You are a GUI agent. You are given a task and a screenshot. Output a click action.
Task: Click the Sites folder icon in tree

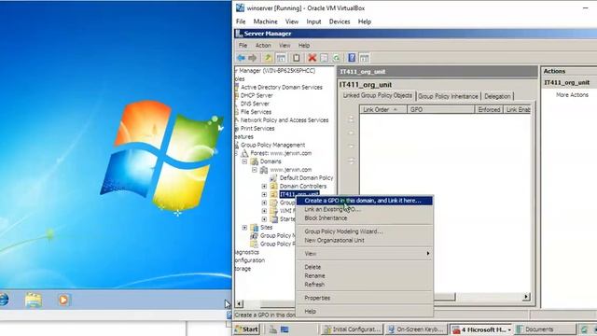pyautogui.click(x=255, y=228)
